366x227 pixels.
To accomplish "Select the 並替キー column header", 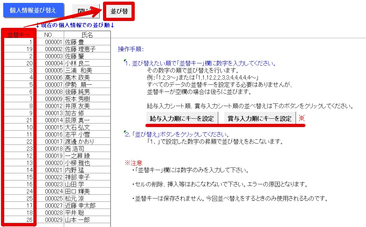I will click(x=19, y=35).
